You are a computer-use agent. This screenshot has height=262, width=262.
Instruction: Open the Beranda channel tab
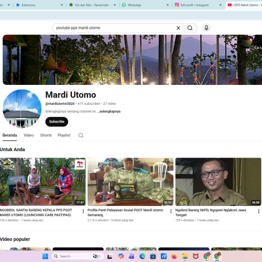[9, 135]
